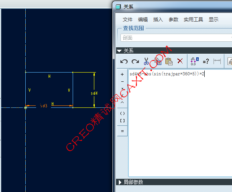Cut selected text with scissors icon

(x=146, y=61)
